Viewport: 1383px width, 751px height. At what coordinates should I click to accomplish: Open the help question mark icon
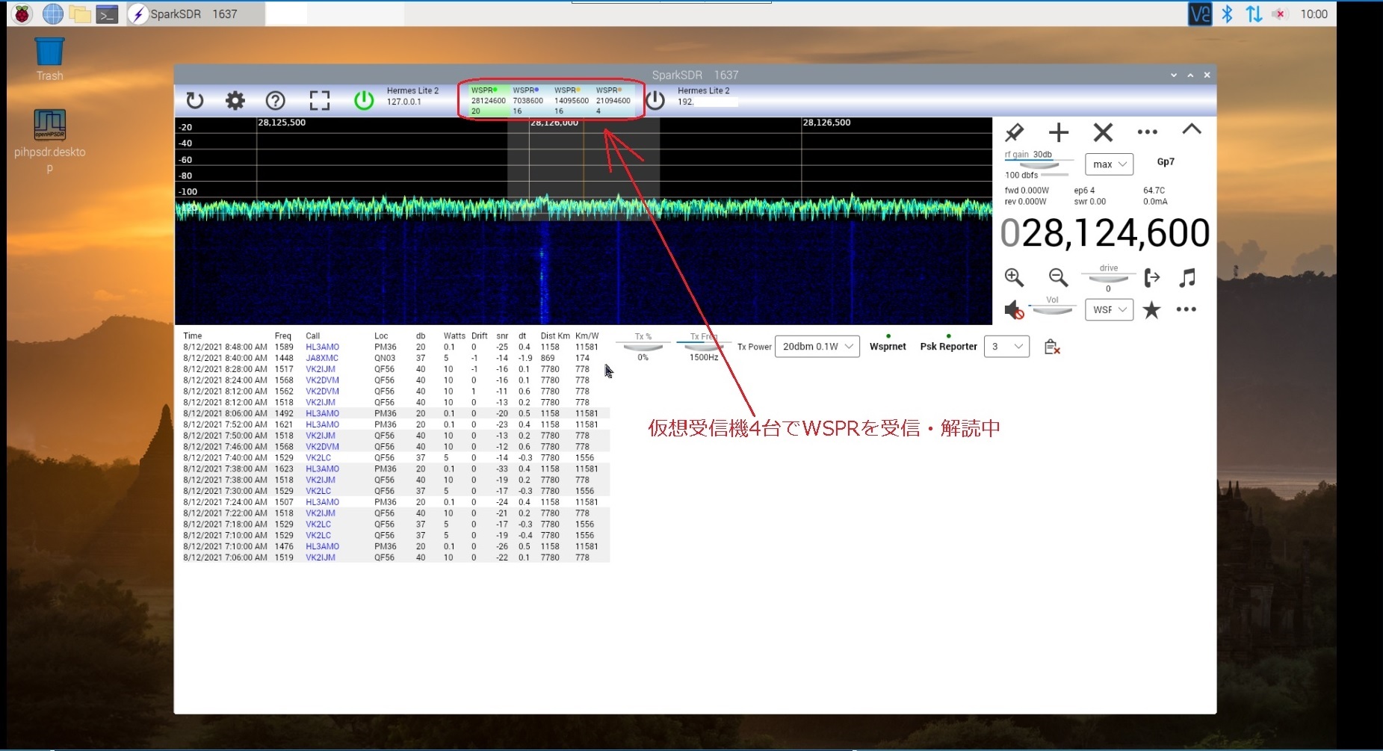click(276, 101)
